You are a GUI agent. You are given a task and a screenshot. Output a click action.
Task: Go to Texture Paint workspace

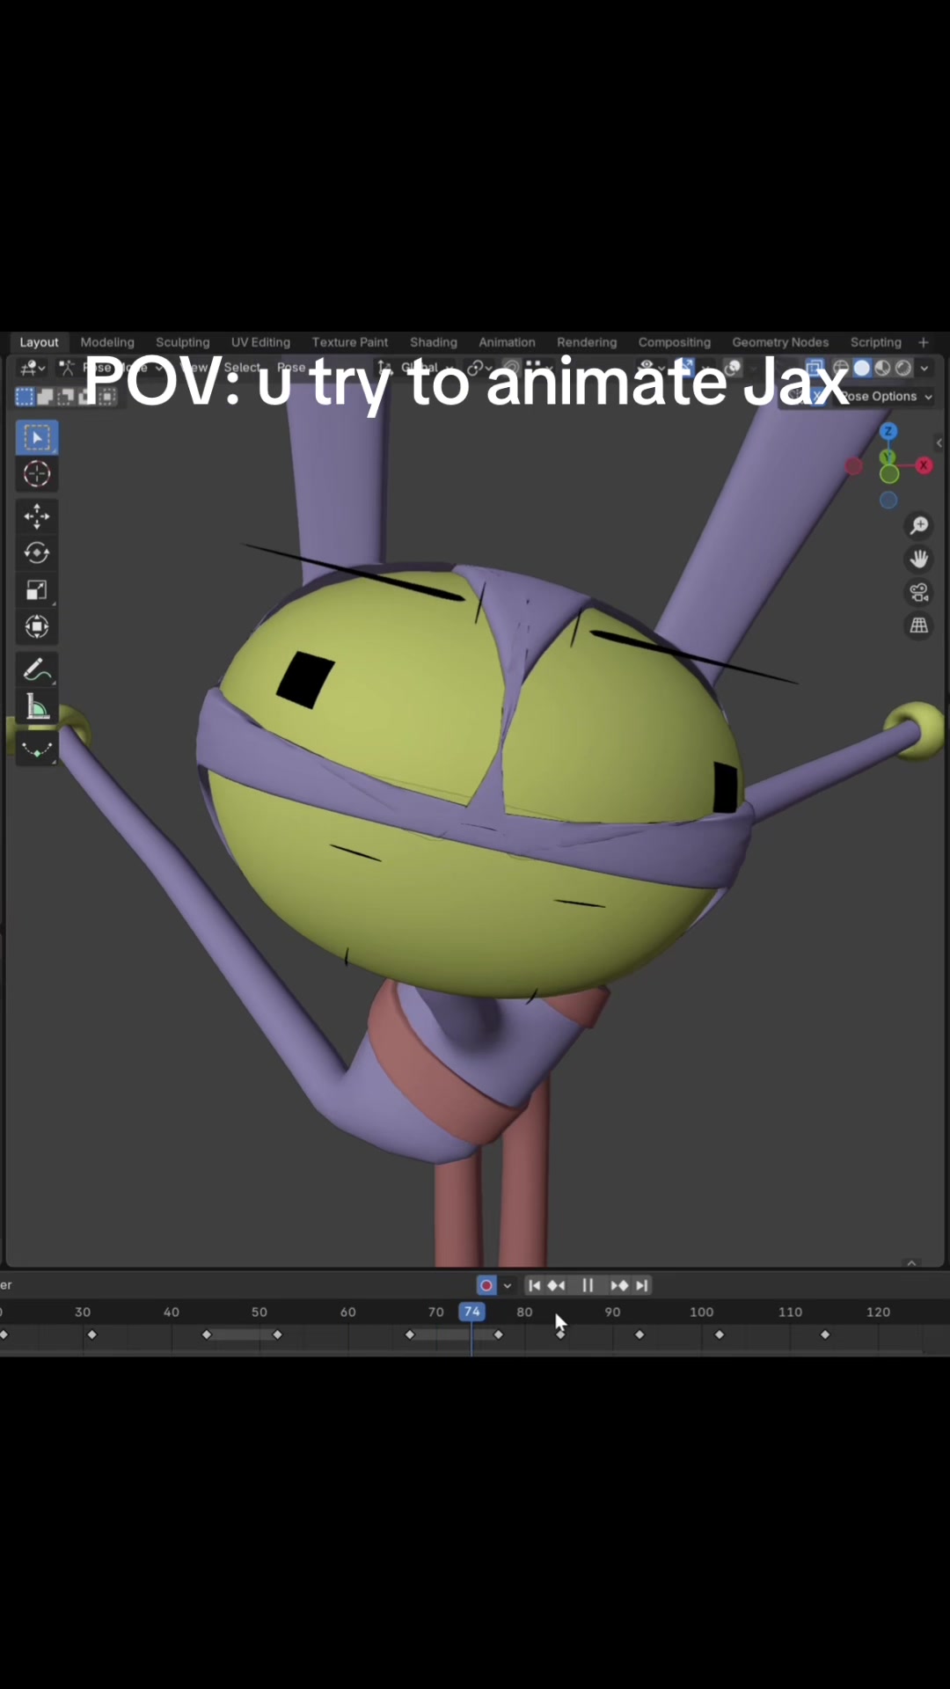[x=350, y=342]
